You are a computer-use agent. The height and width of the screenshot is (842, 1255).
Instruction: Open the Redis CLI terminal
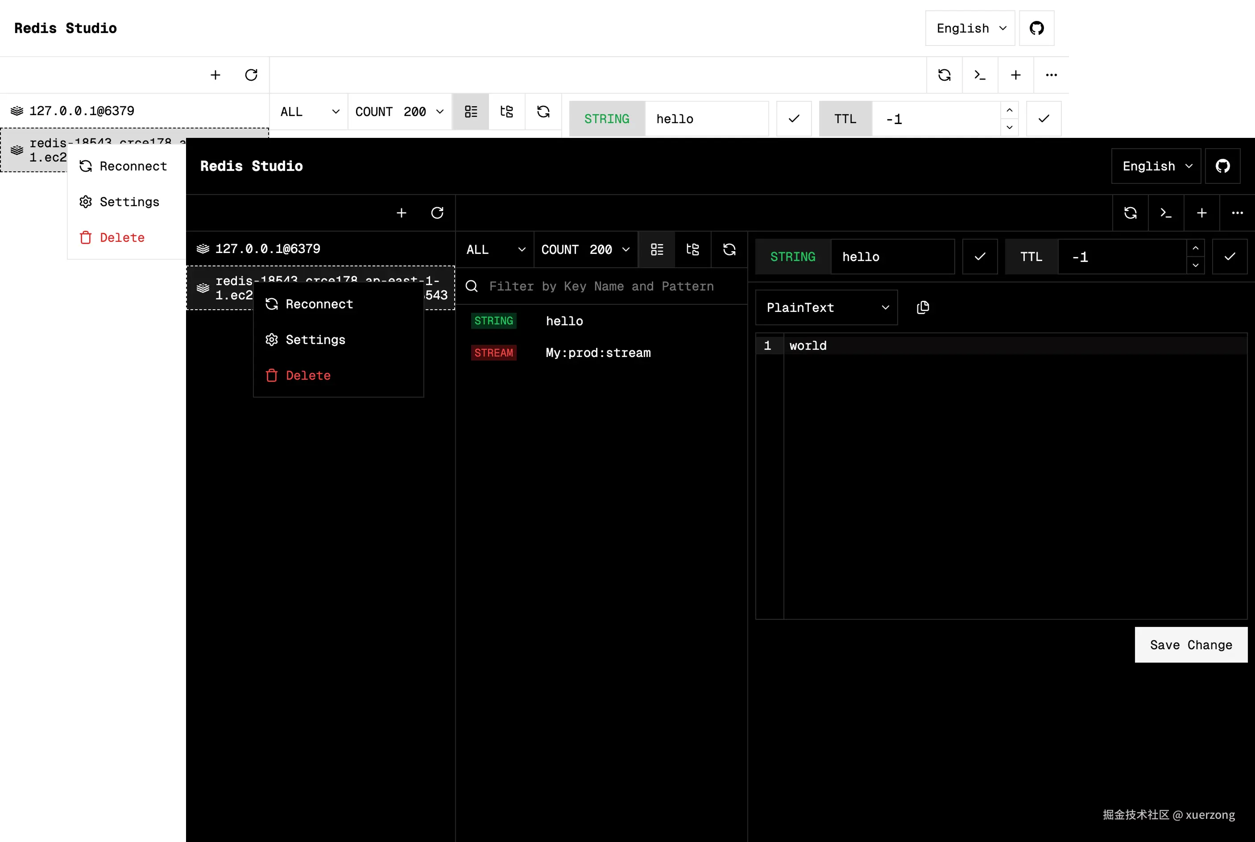pos(1166,213)
